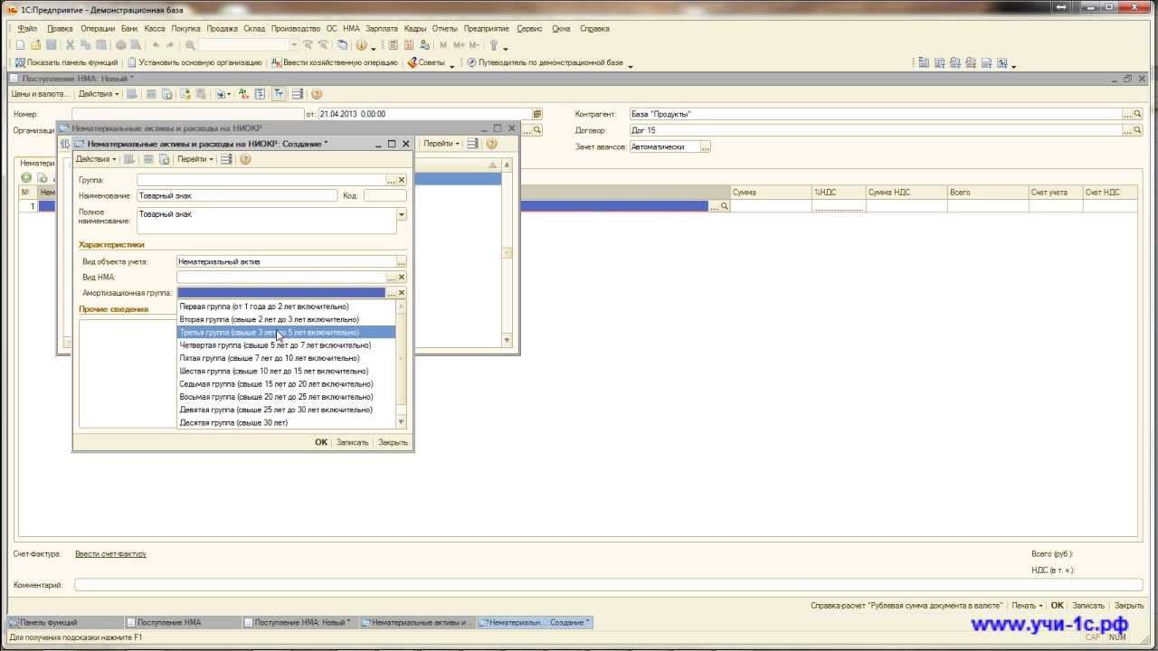Click the Справка-расчет Рублевая сумма документа button

tap(906, 606)
